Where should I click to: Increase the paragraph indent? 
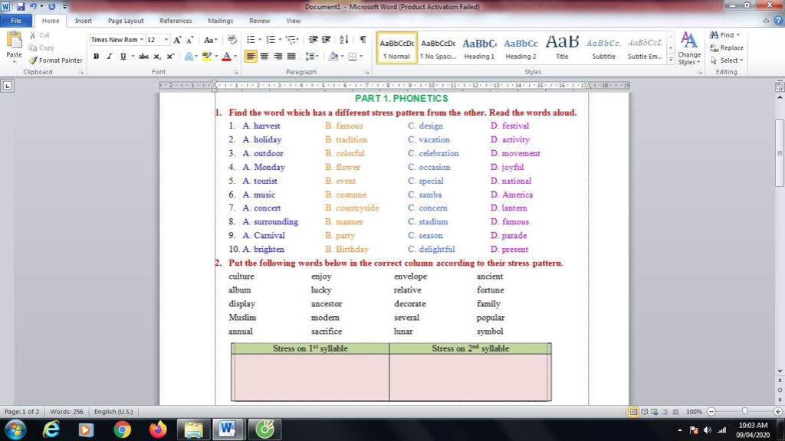[x=327, y=40]
